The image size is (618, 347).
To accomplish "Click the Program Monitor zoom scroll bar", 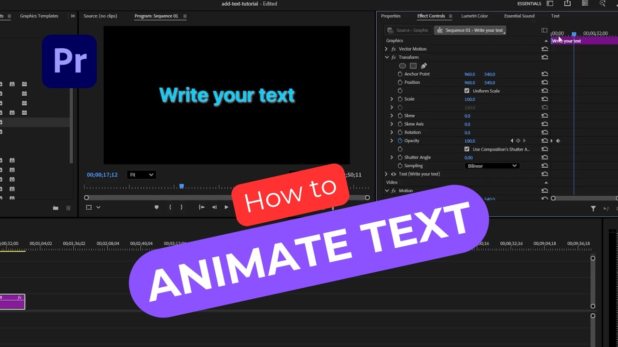I will tap(227, 198).
